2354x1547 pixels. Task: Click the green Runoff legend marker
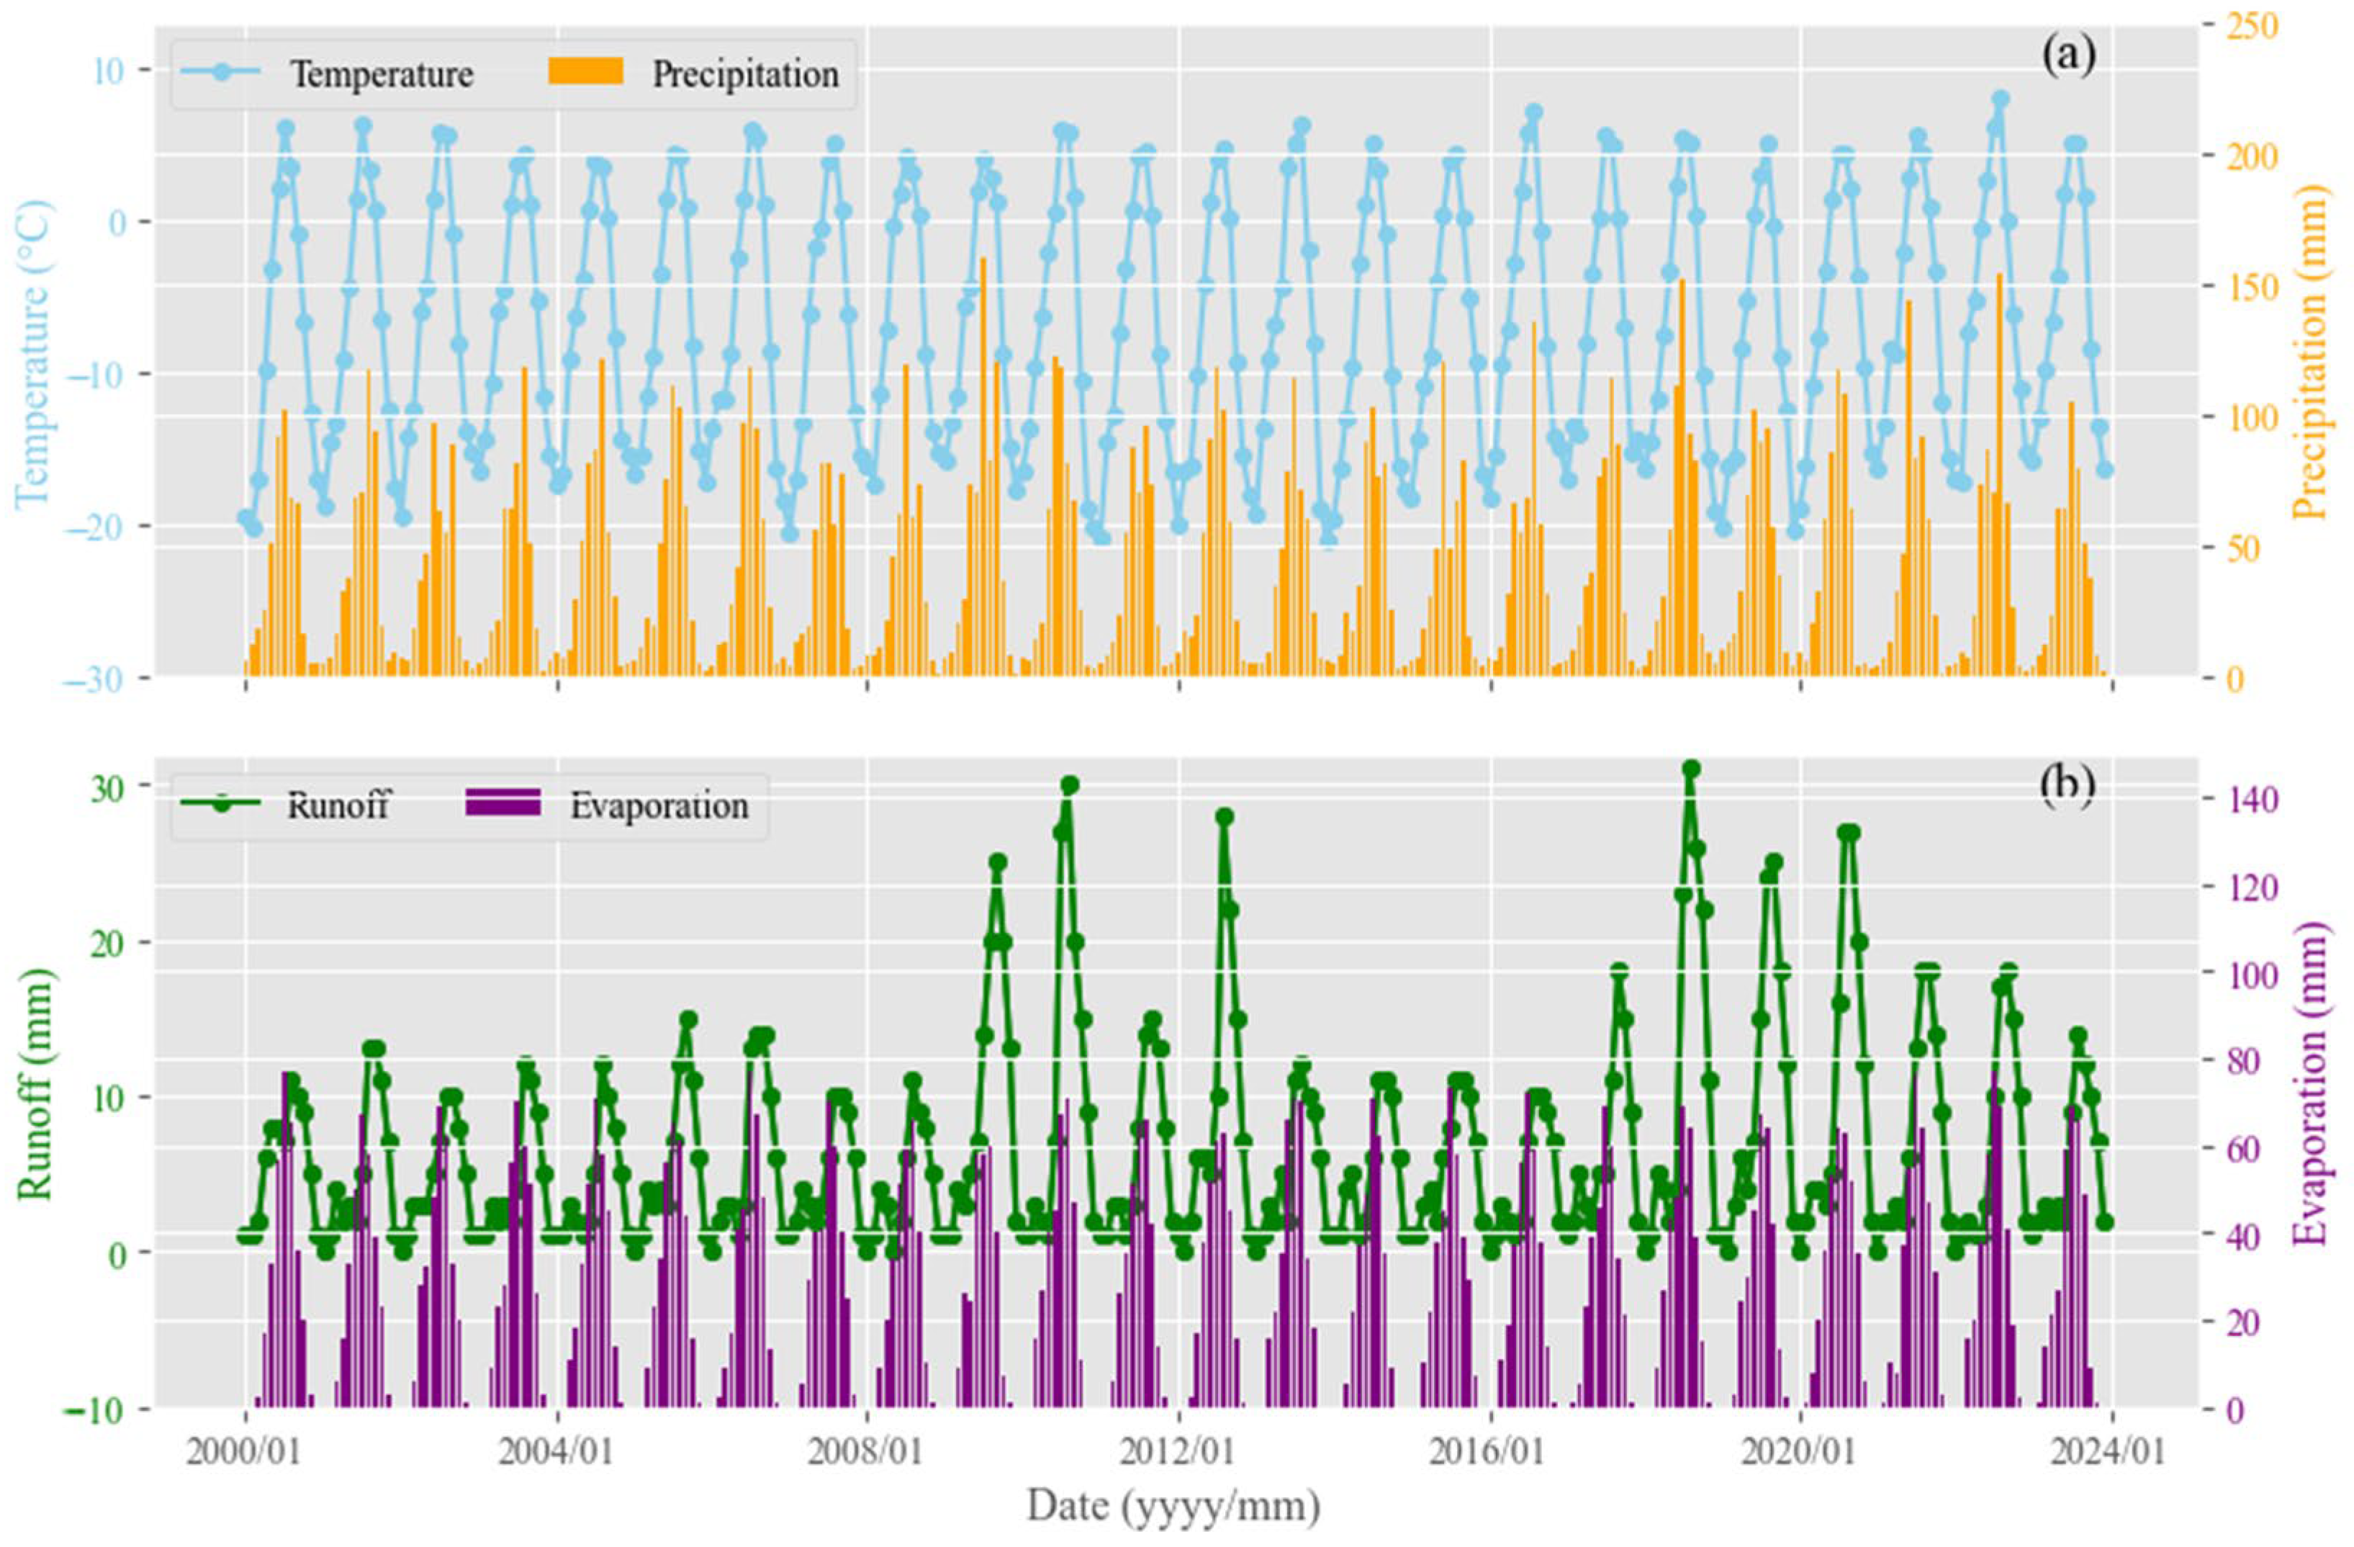[222, 804]
